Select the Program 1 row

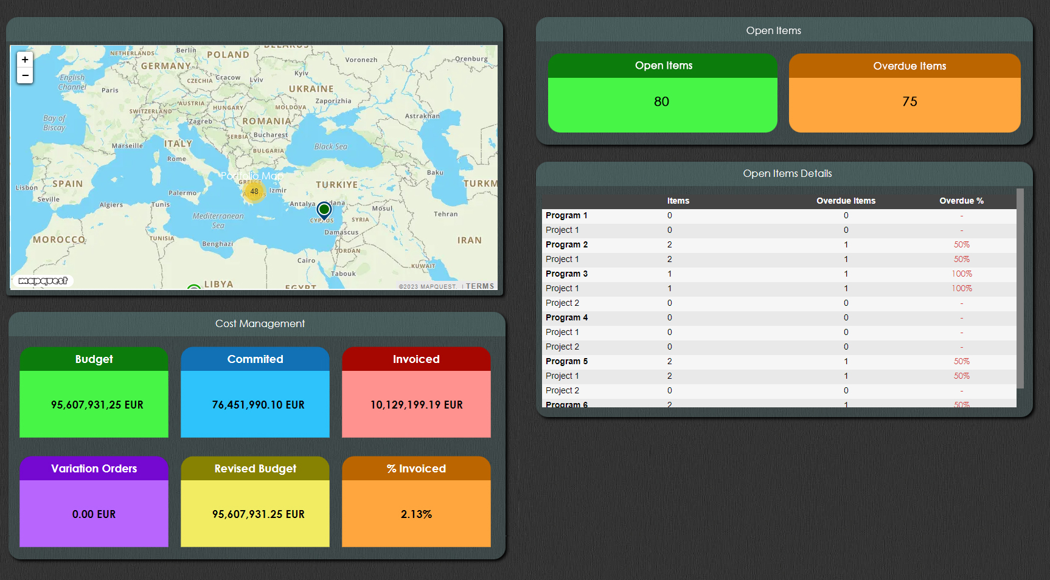(779, 215)
